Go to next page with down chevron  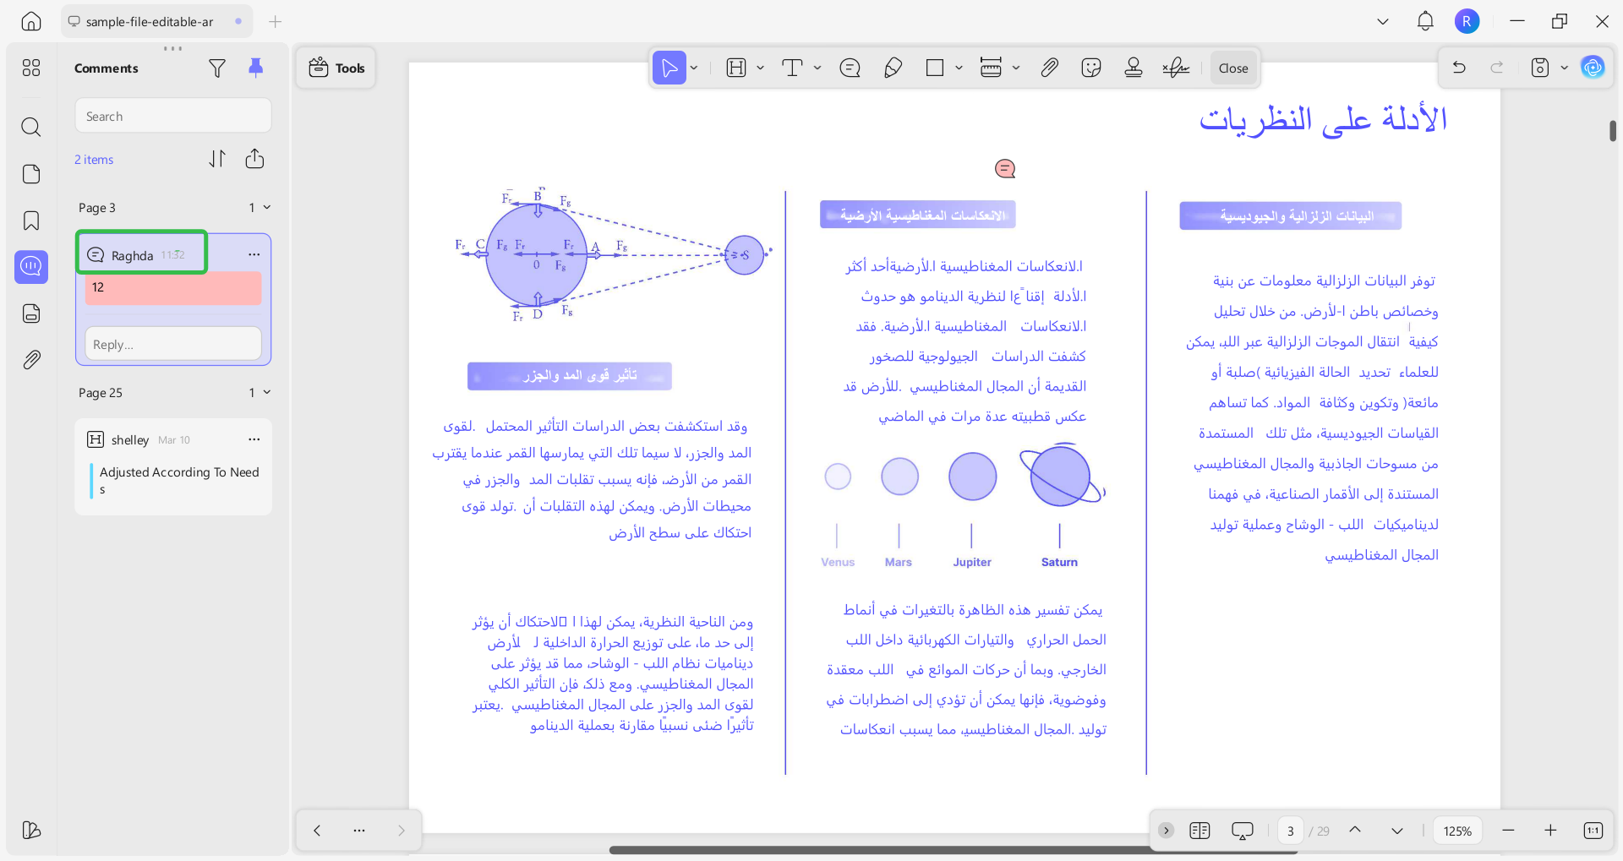coord(1397,831)
